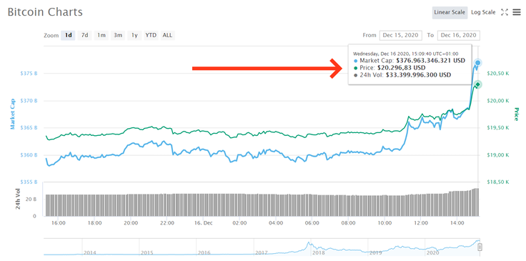526x261 pixels.
Task: Switch to Linear Scale
Action: tap(450, 12)
